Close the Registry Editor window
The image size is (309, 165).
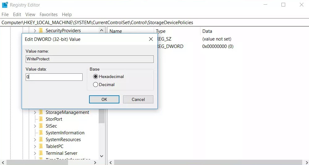click(x=302, y=5)
